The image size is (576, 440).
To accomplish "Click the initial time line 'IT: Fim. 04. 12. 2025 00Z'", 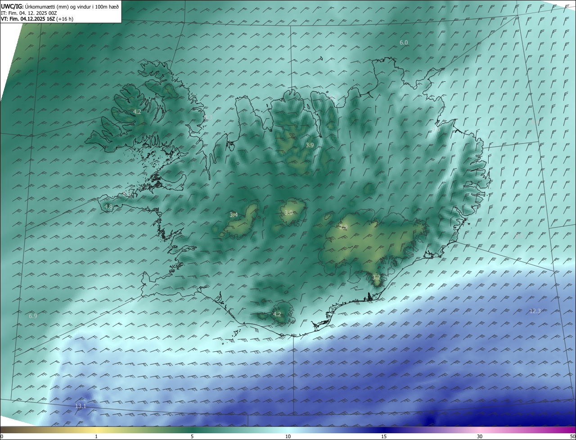I will pos(29,13).
